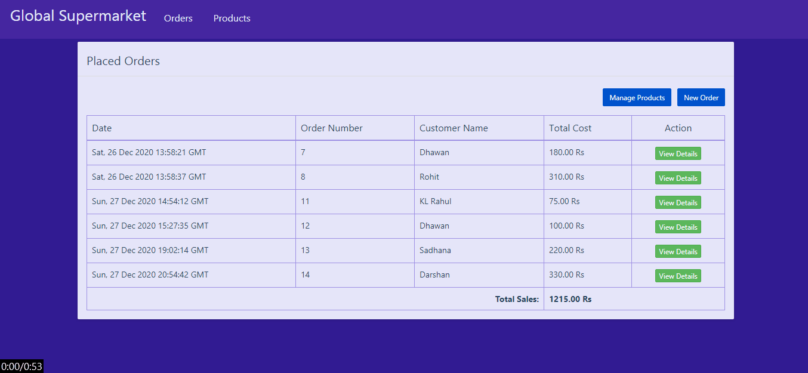This screenshot has width=808, height=373.
Task: Click order number 13 cell
Action: click(x=355, y=251)
